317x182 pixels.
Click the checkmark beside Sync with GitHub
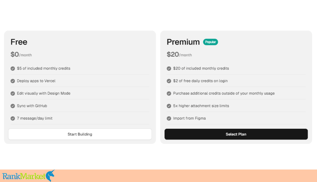coord(13,106)
